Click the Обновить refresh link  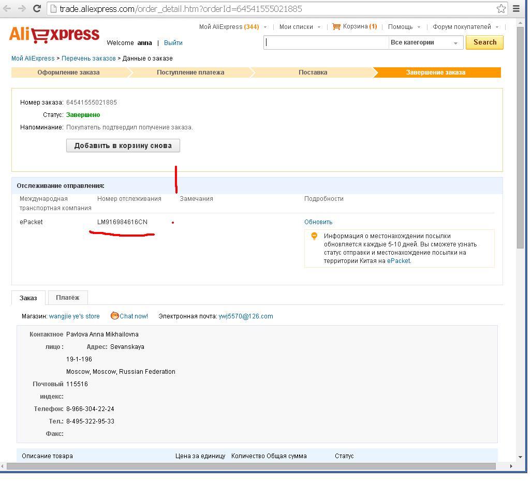click(x=318, y=222)
